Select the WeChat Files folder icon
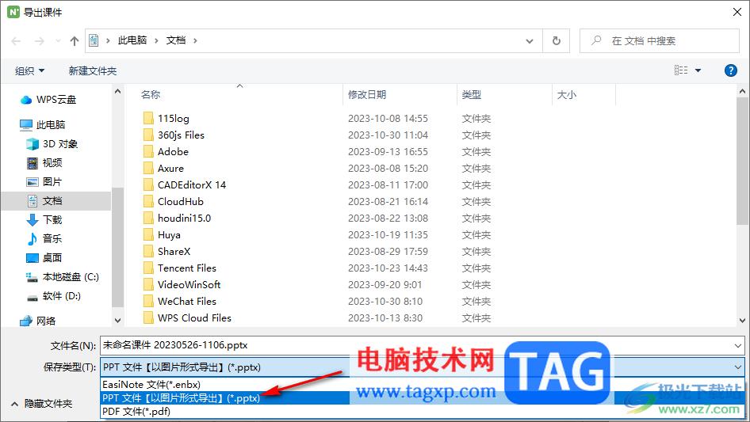This screenshot has height=422, width=750. 149,301
